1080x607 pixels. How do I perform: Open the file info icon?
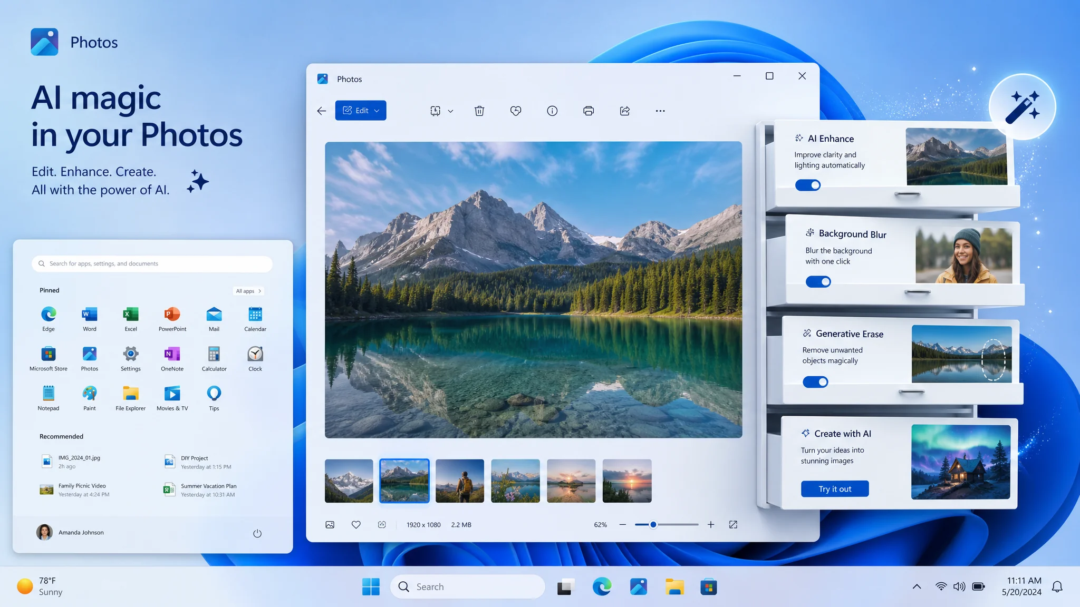tap(552, 111)
